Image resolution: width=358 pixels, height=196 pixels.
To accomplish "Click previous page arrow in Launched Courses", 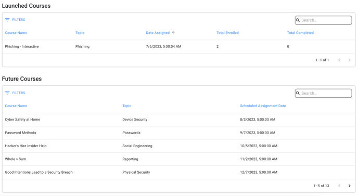I will pos(339,60).
